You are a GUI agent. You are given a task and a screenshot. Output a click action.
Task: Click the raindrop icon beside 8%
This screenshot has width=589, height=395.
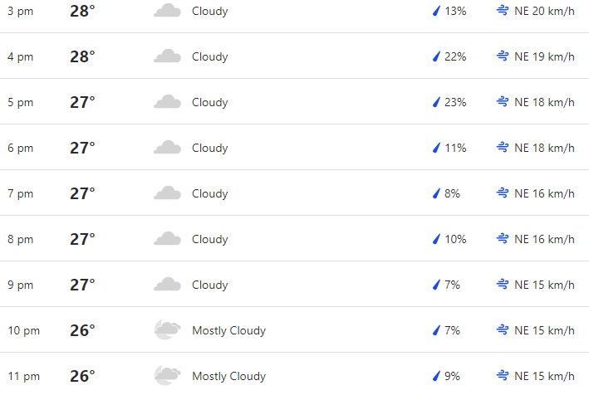tap(436, 193)
